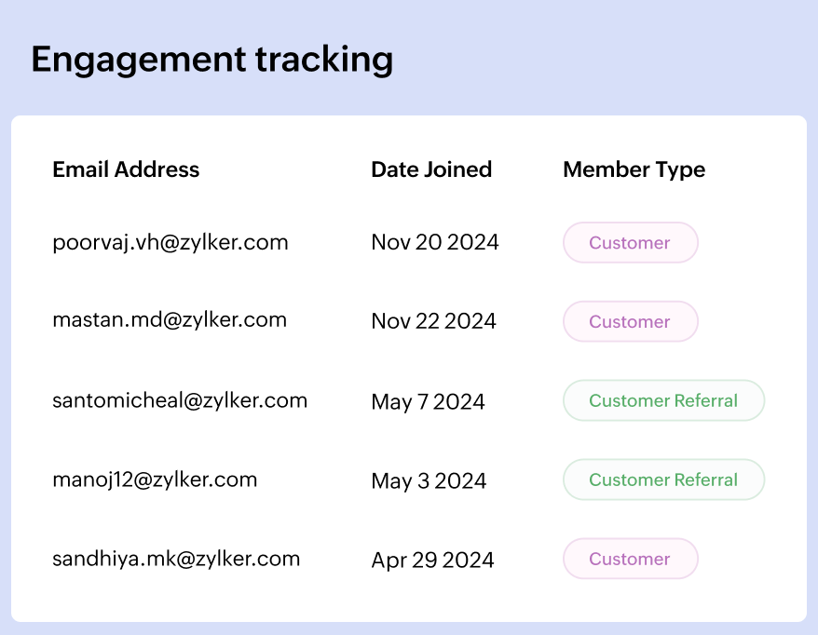Open sandhiya.mk@zylker.com email entry
818x635 pixels.
pos(176,559)
